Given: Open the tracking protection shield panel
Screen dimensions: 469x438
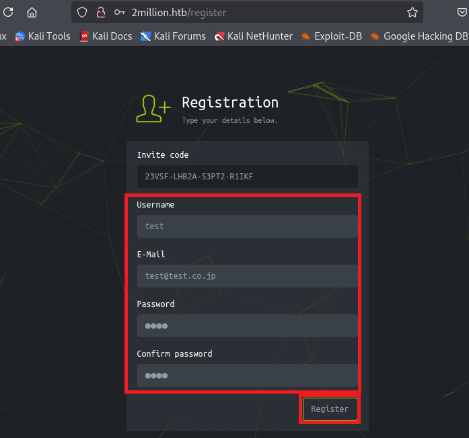Looking at the screenshot, I should coord(82,12).
